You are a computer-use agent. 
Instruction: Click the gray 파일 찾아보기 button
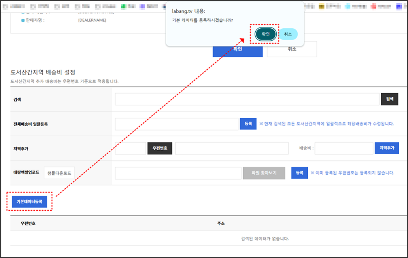[x=264, y=173]
